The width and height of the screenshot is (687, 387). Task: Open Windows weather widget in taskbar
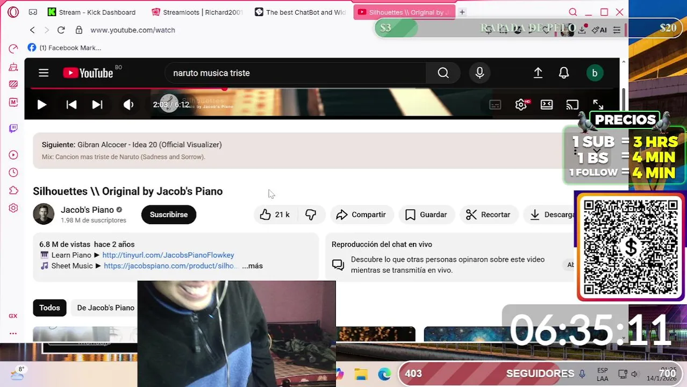point(17,373)
